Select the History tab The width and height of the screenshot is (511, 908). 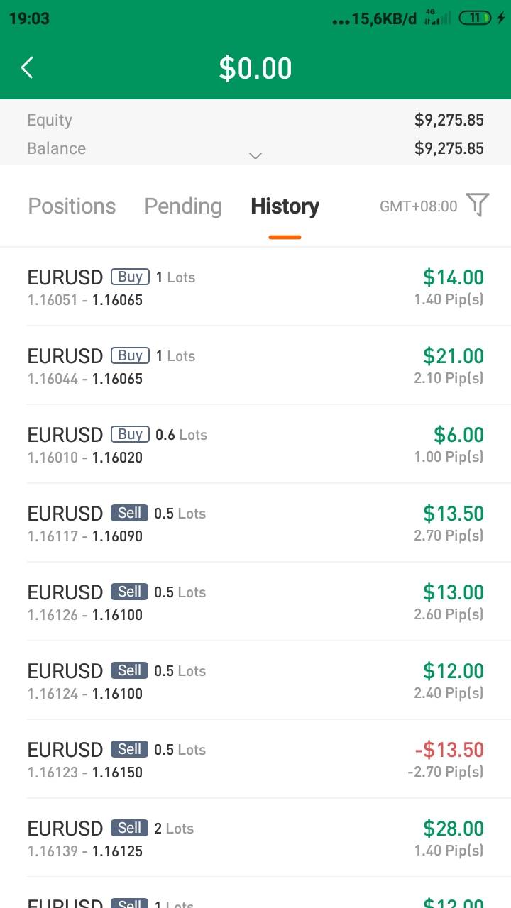click(x=285, y=206)
